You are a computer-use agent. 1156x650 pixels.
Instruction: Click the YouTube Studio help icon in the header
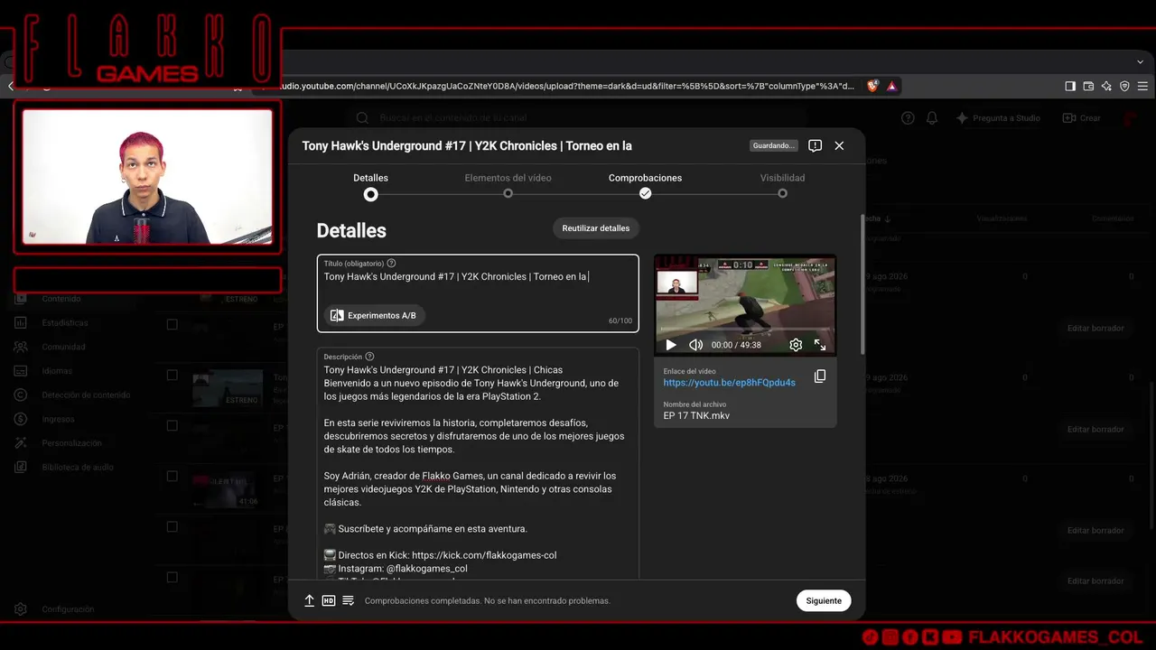point(908,118)
